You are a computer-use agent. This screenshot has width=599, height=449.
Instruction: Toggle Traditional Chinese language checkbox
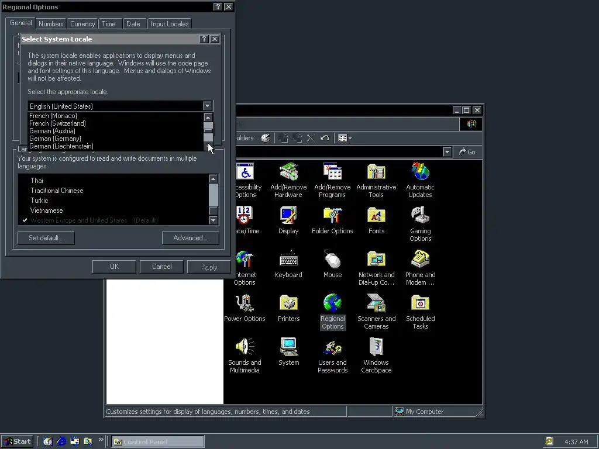[x=25, y=191]
